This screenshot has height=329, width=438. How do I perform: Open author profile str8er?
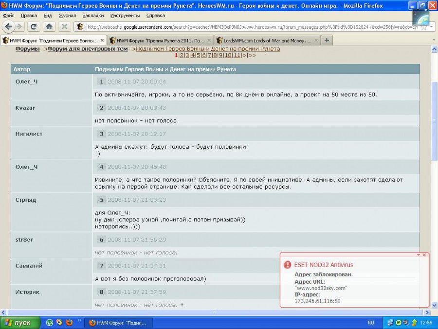(24, 240)
